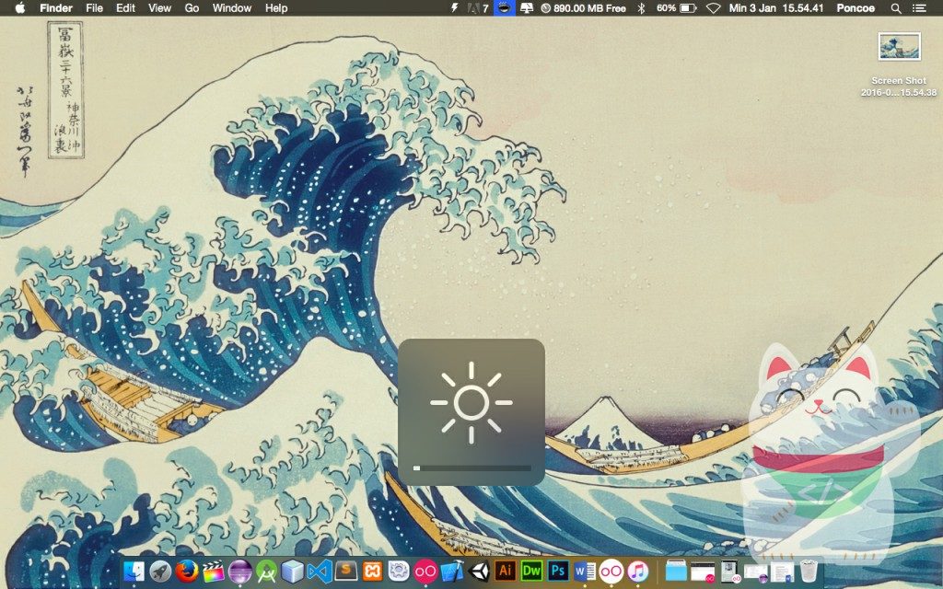Launch Adobe Photoshop from the dock
943x589 pixels.
(x=558, y=571)
